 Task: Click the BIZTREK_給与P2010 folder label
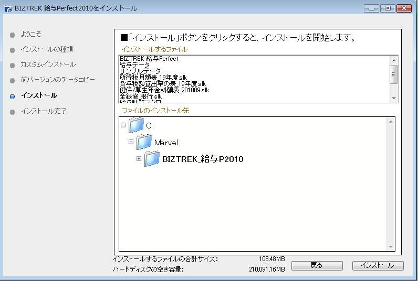[x=203, y=159]
